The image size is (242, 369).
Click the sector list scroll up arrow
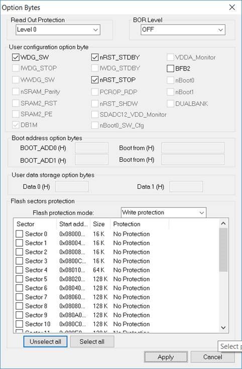tap(223, 224)
